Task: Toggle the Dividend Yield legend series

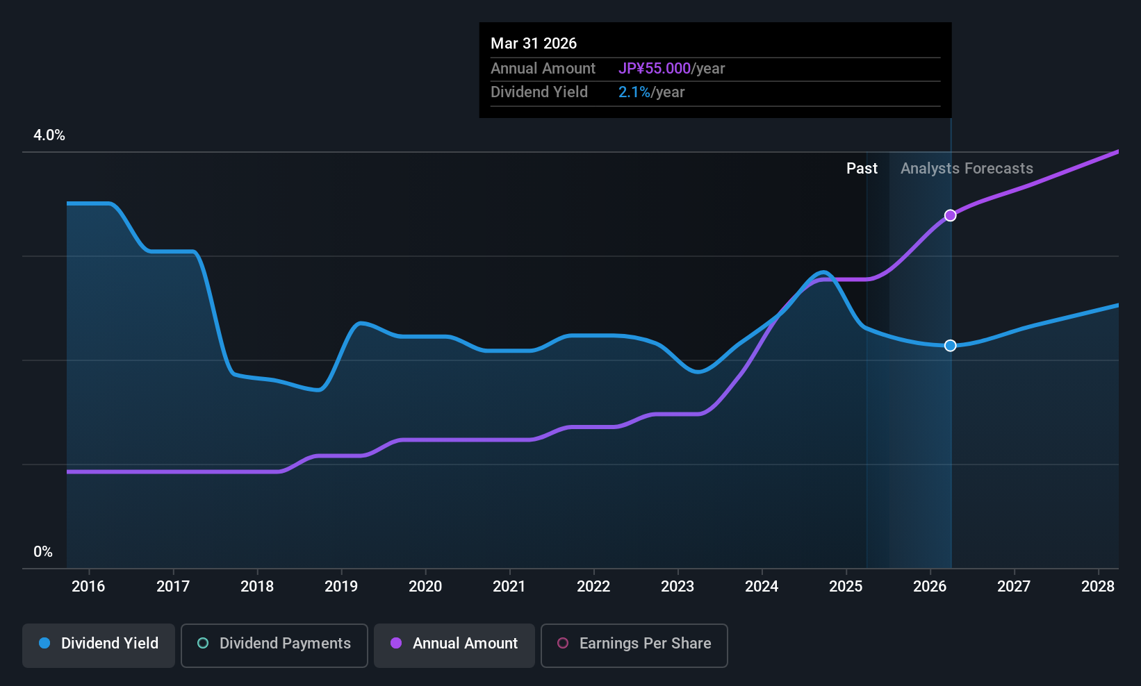Action: (x=99, y=645)
